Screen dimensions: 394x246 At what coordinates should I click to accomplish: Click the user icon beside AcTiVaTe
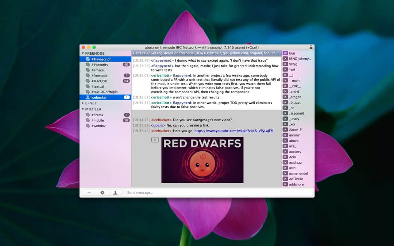[x=285, y=179]
